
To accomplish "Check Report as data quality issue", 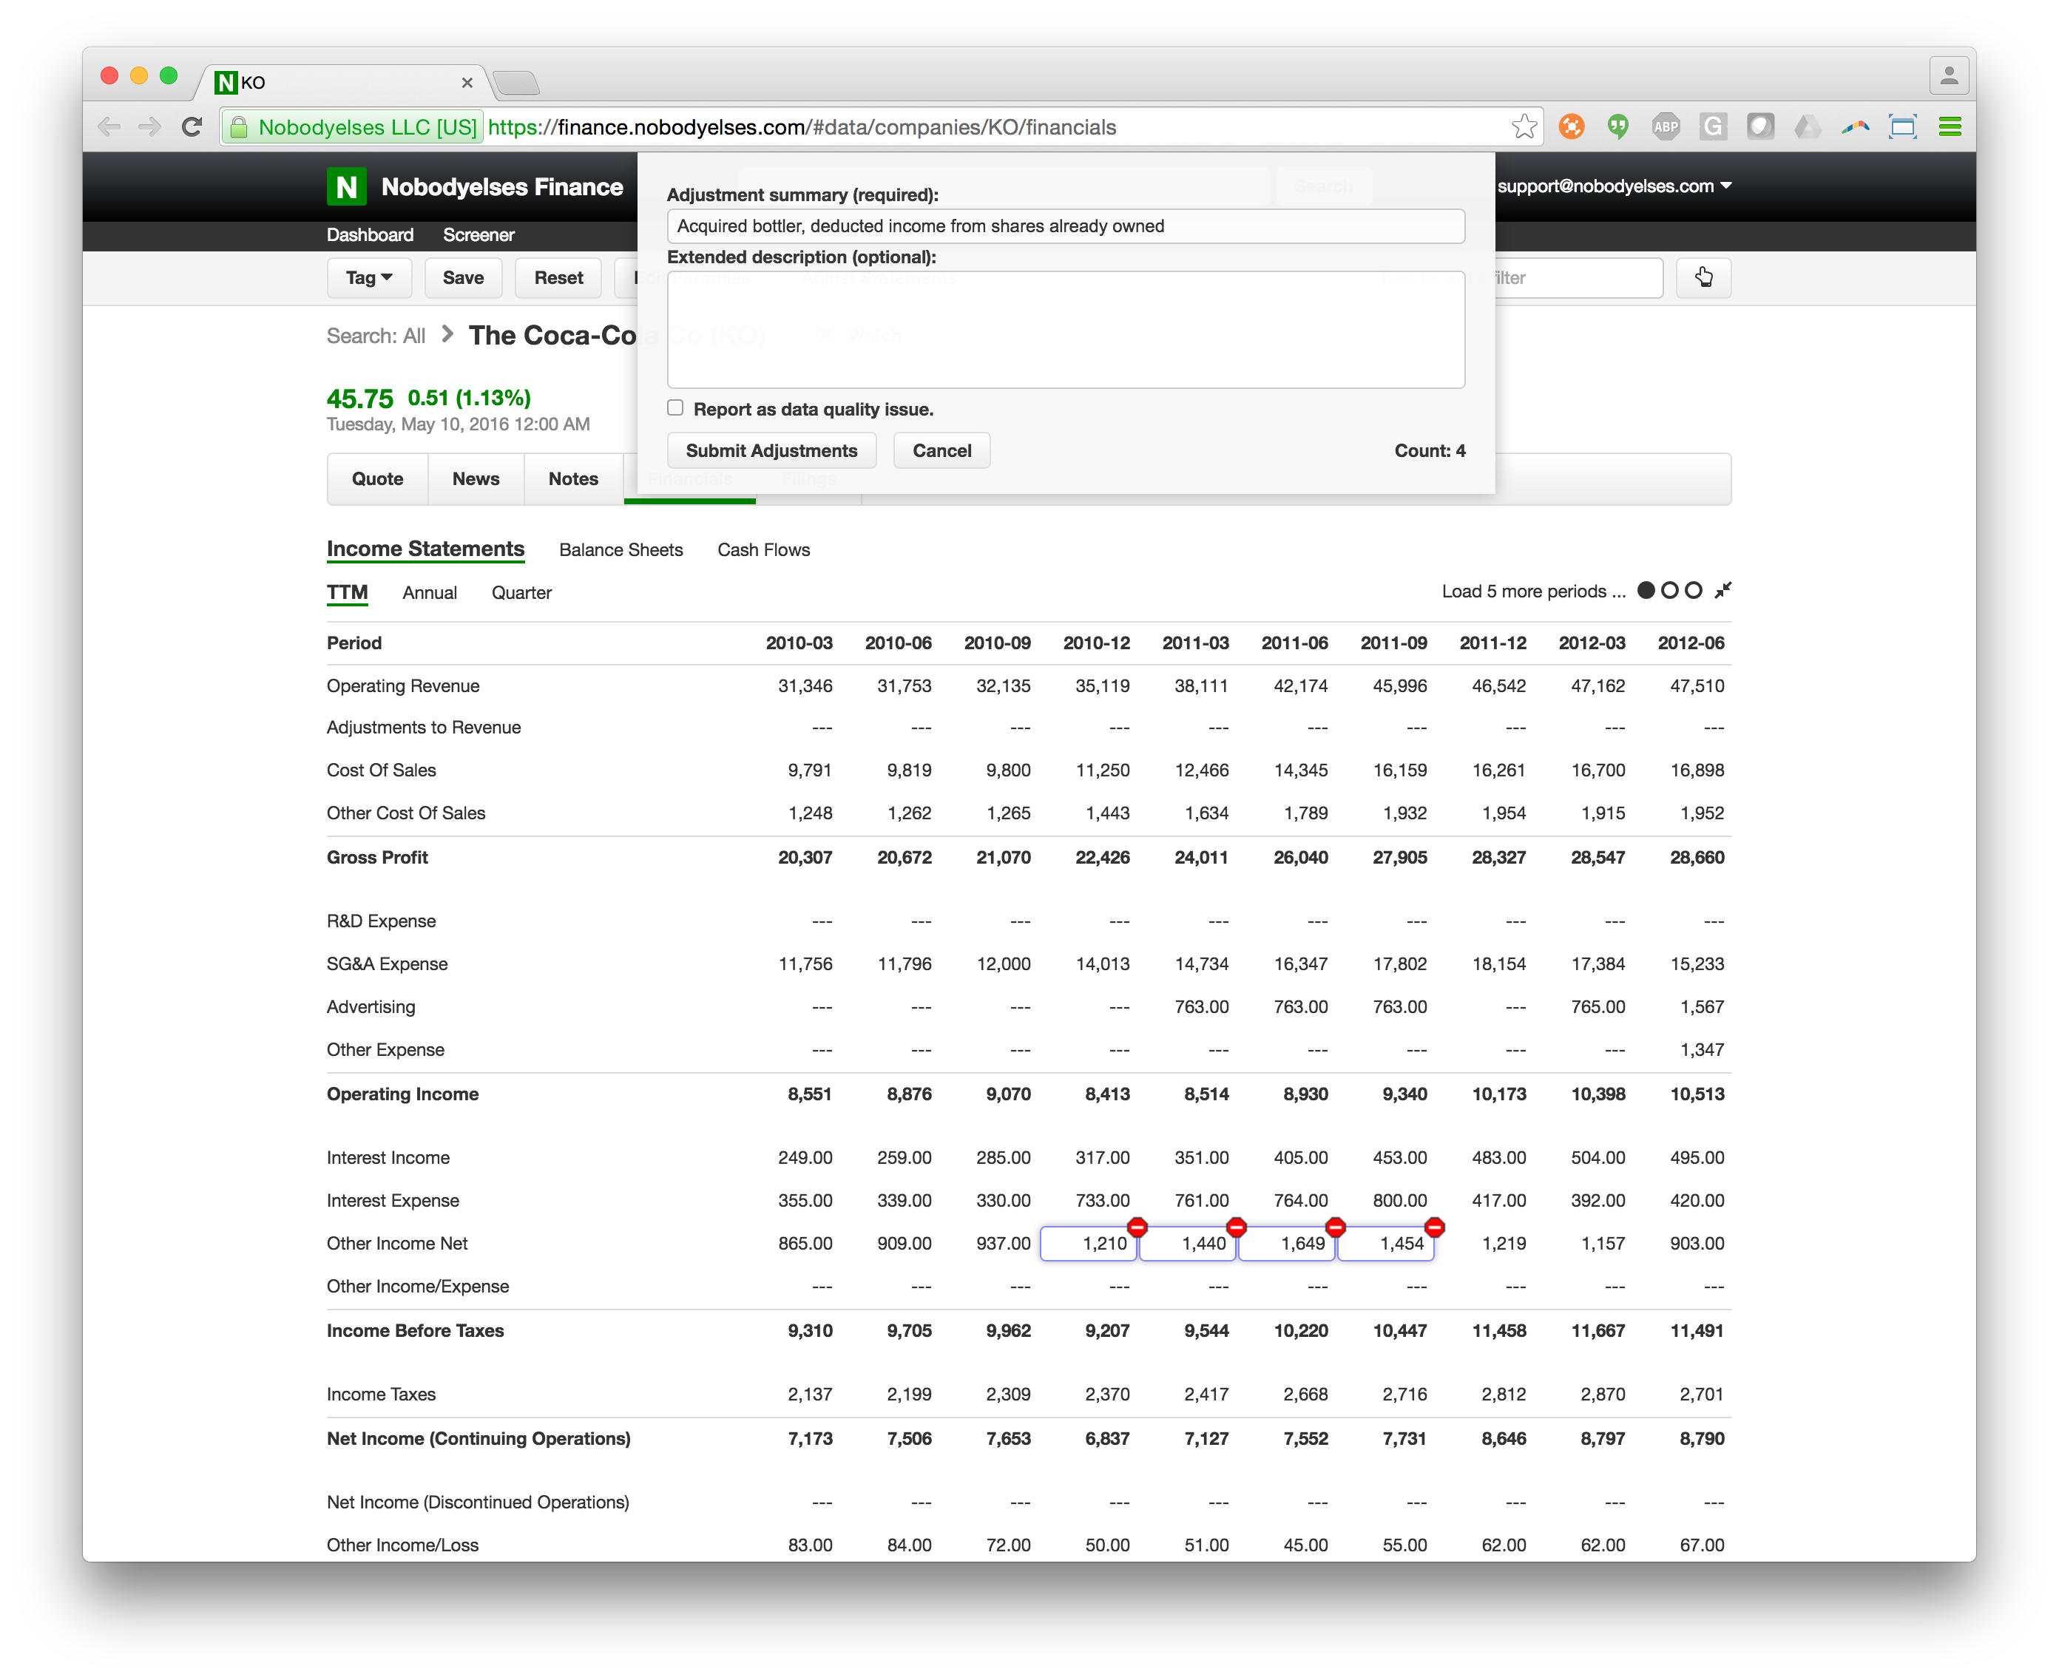I will 676,408.
